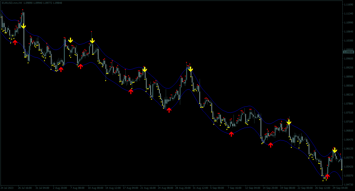Click the 1.07160 price level label
Viewport: 355px width, 191px height.
(348, 122)
